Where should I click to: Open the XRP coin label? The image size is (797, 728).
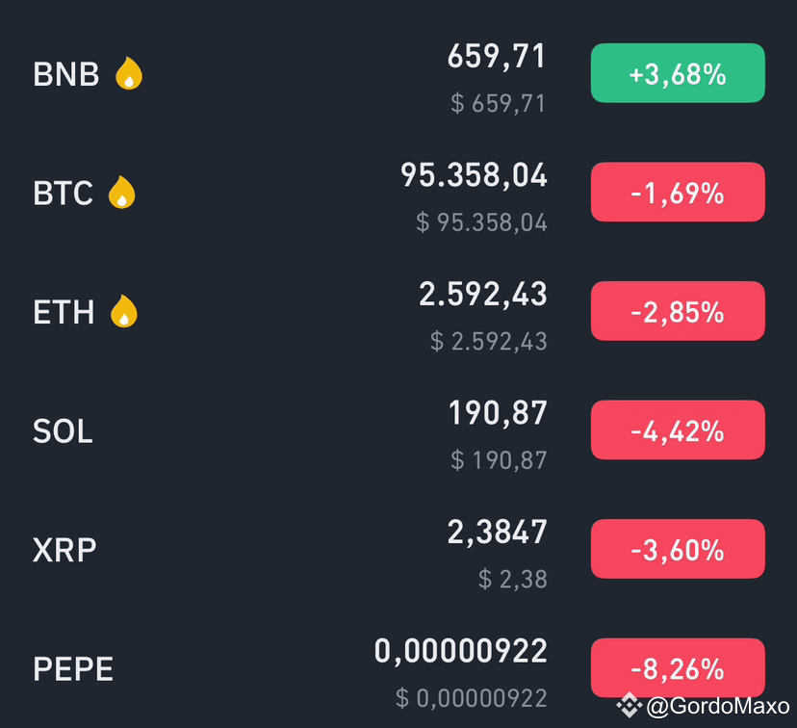click(x=64, y=550)
